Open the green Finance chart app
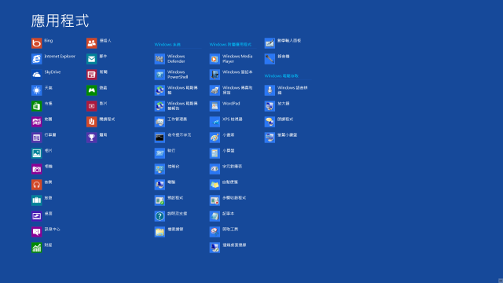Image resolution: width=503 pixels, height=283 pixels. click(37, 248)
